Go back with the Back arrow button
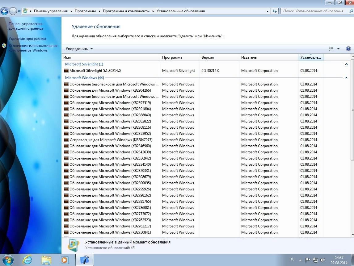Viewport: 354px width, 266px height. tap(5, 11)
